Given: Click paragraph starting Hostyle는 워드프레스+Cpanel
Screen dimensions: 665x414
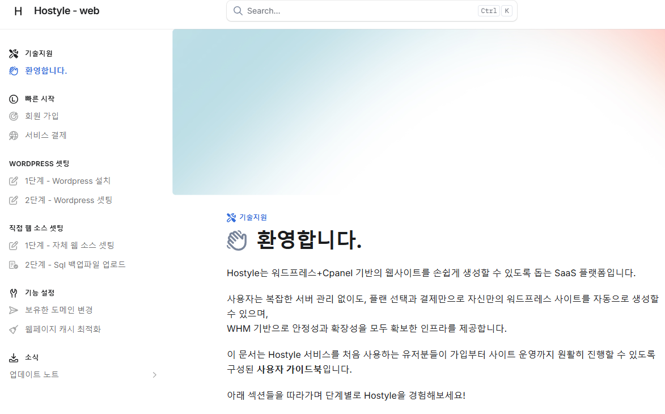Looking at the screenshot, I should click(x=431, y=273).
